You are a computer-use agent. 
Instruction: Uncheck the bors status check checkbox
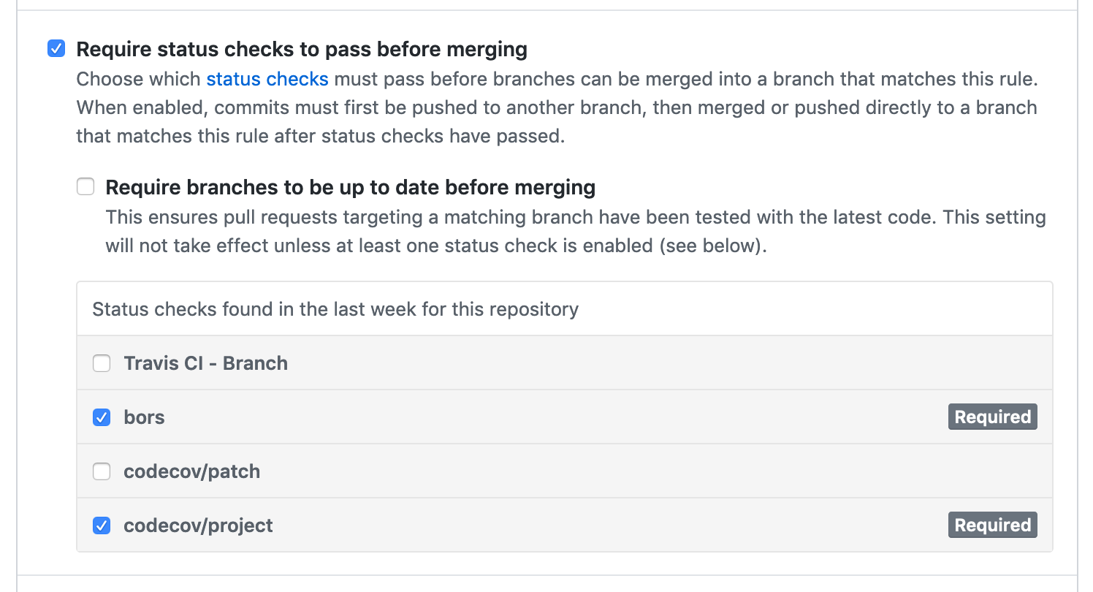[x=102, y=417]
